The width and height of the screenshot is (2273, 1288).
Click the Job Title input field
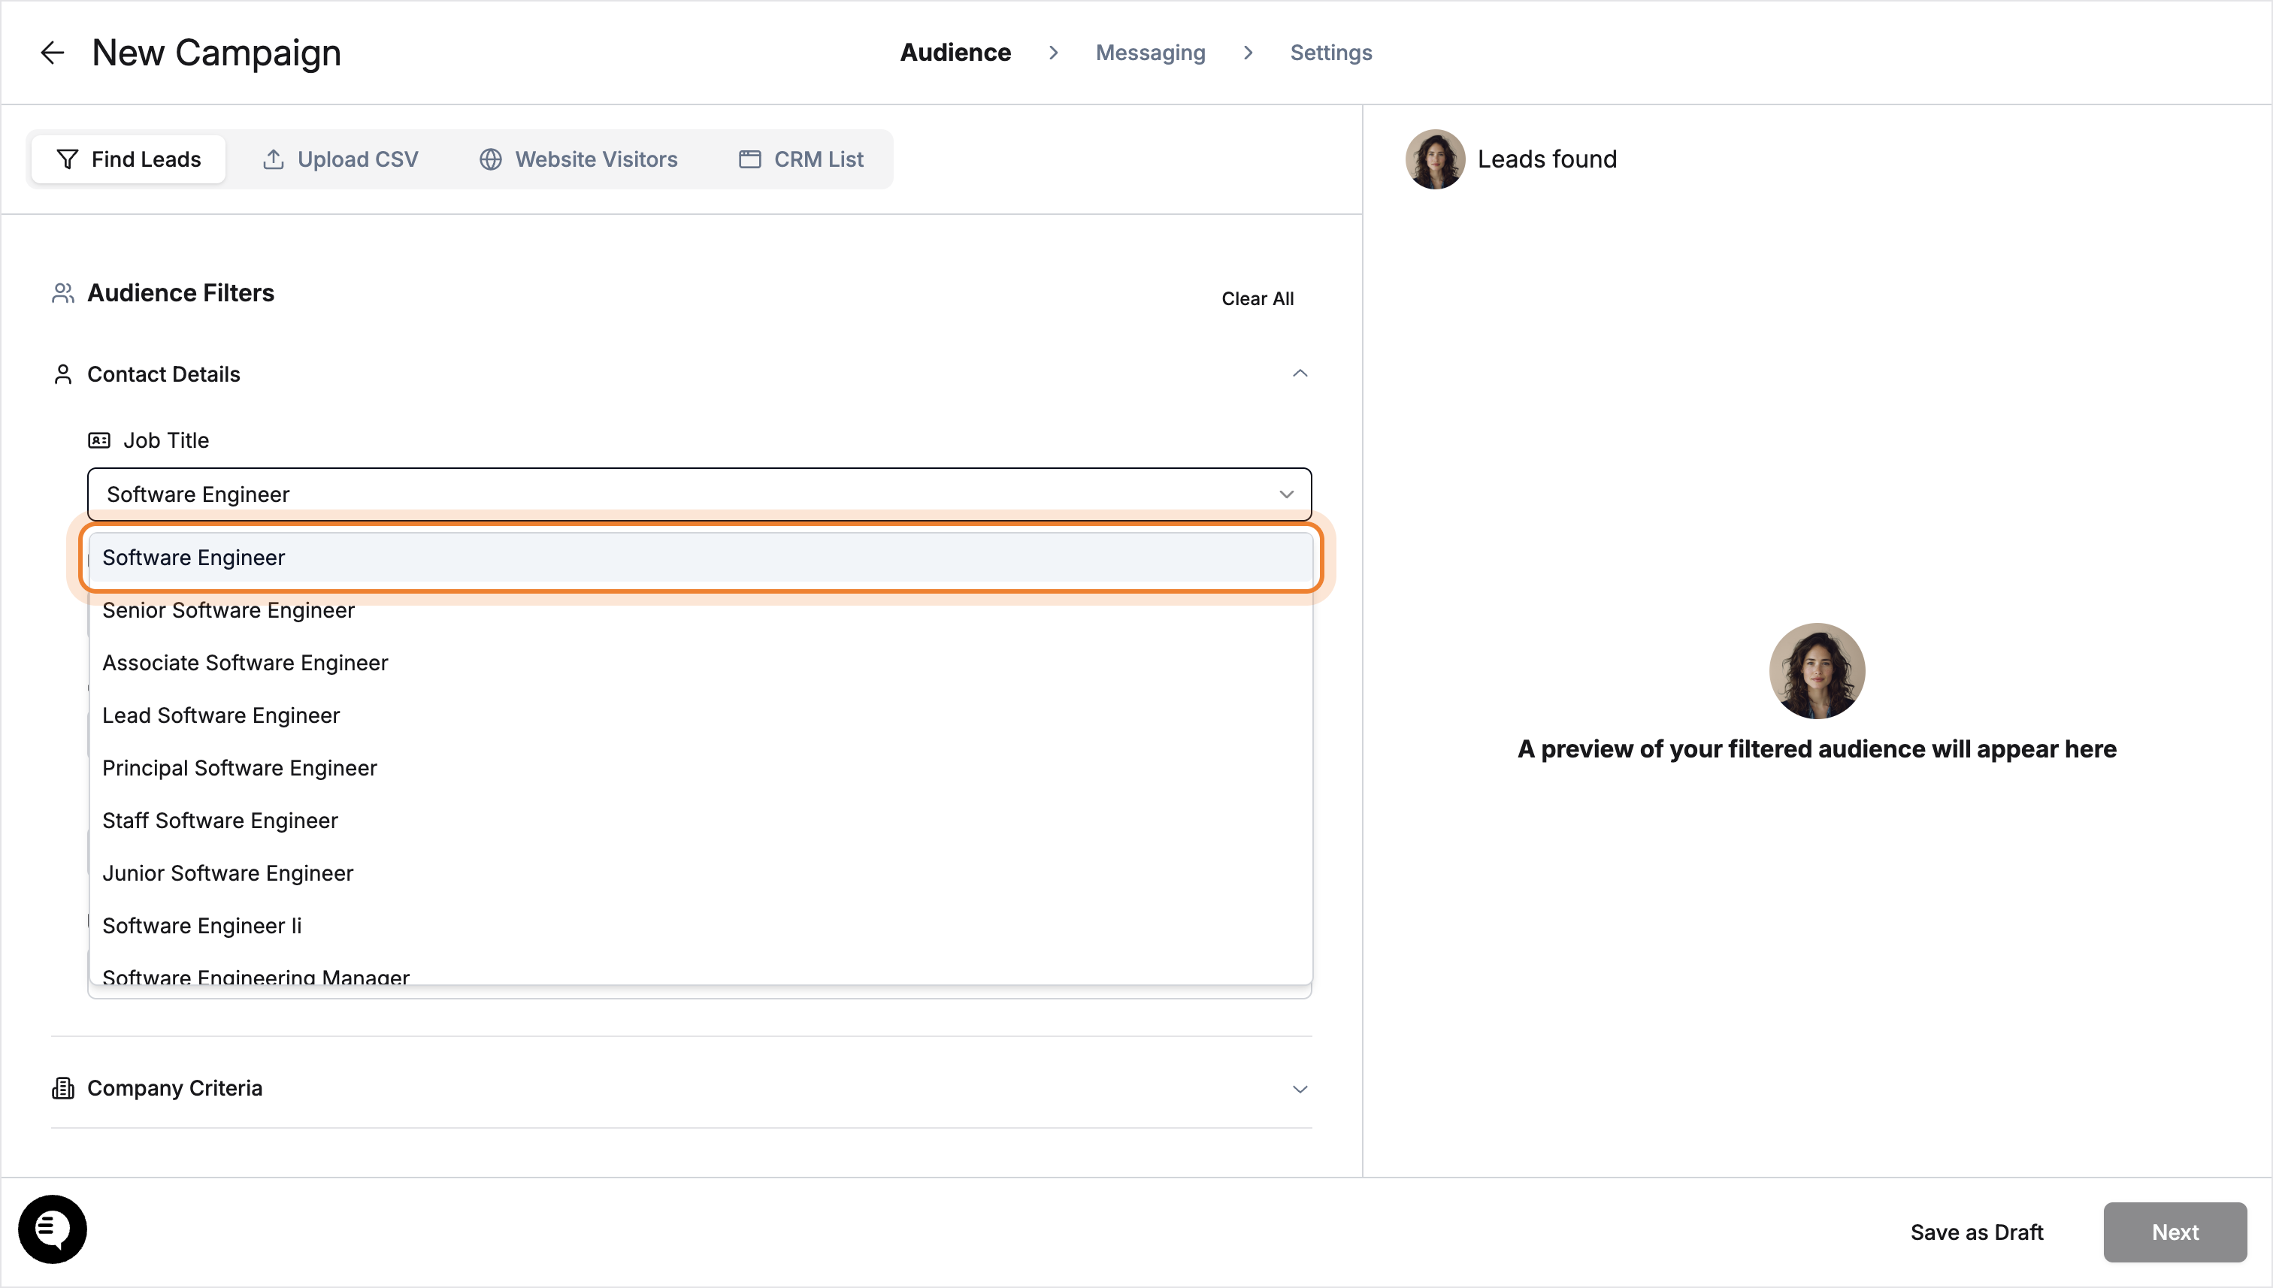(699, 494)
